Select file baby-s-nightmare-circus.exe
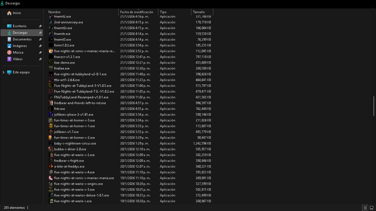The image size is (376, 211). pos(75,143)
